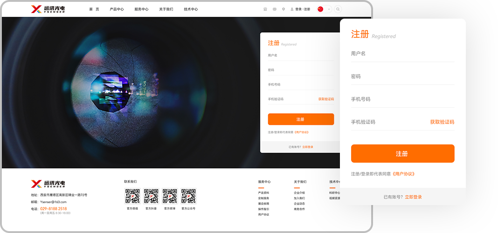Click the Ysenser logo in the top header
The height and width of the screenshot is (233, 498).
(48, 9)
